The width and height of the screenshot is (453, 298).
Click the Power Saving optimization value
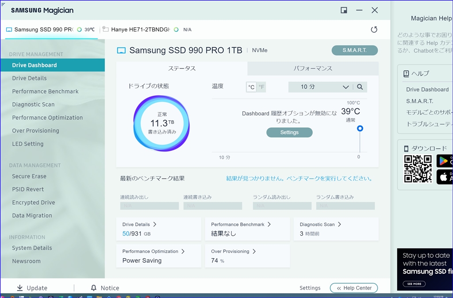pyautogui.click(x=142, y=261)
